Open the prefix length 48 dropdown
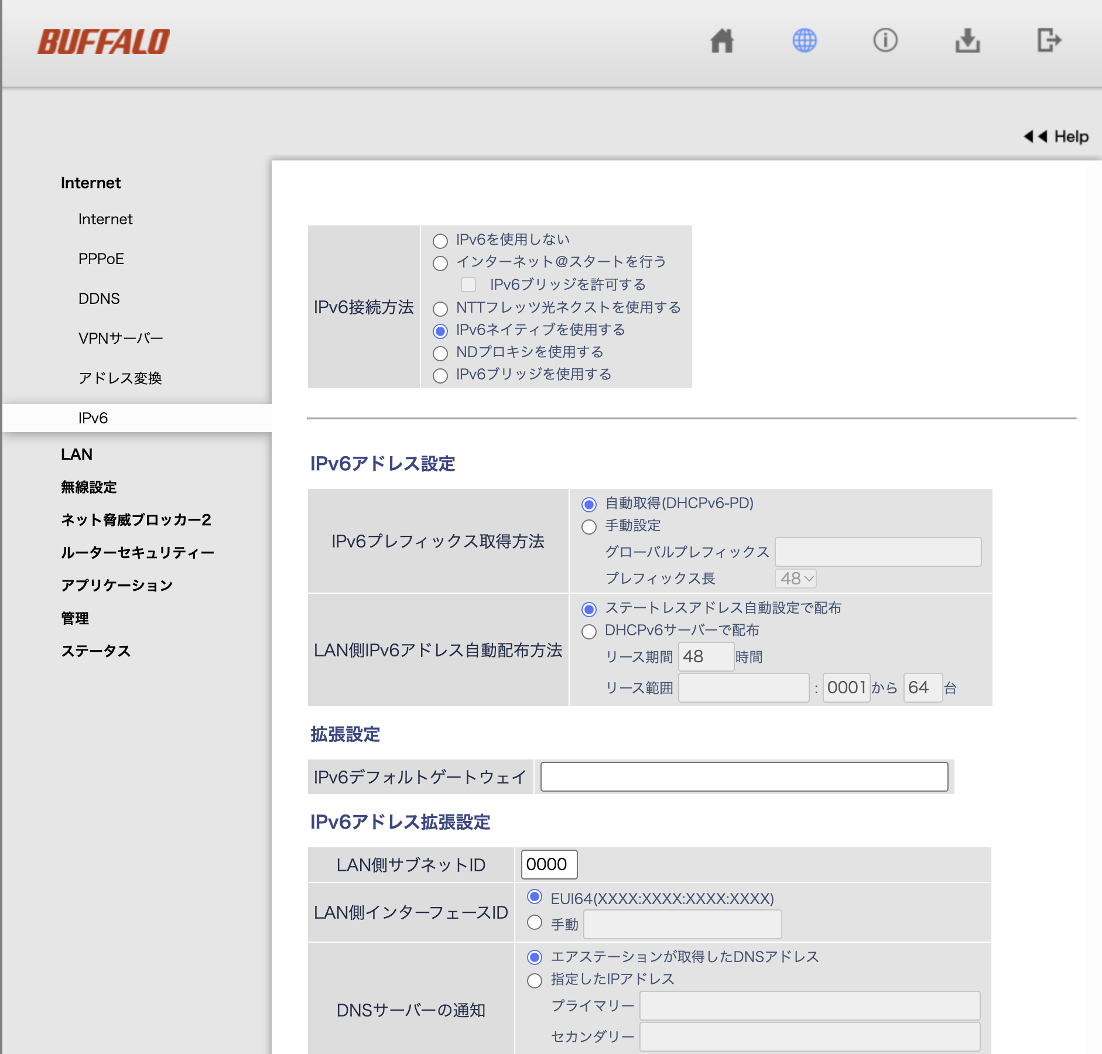The image size is (1102, 1054). (796, 579)
